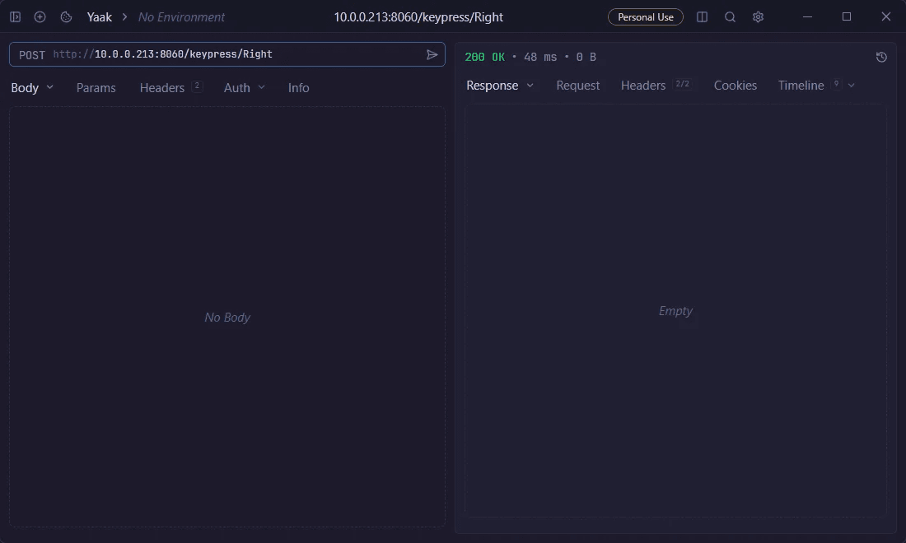Click the 200 OK status text

point(485,57)
